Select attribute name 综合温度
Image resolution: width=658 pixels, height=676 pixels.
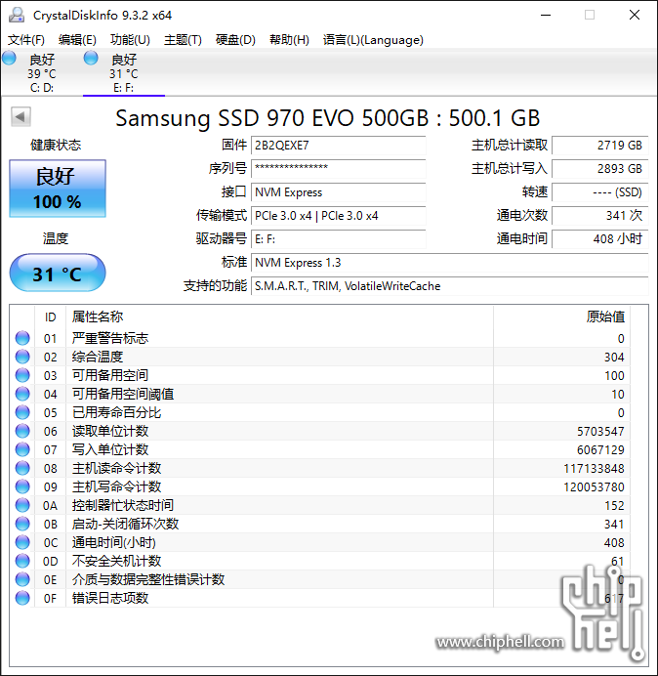[98, 357]
